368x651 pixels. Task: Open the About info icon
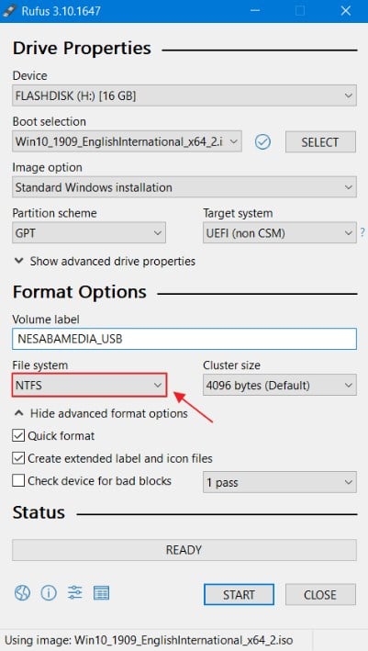point(49,592)
